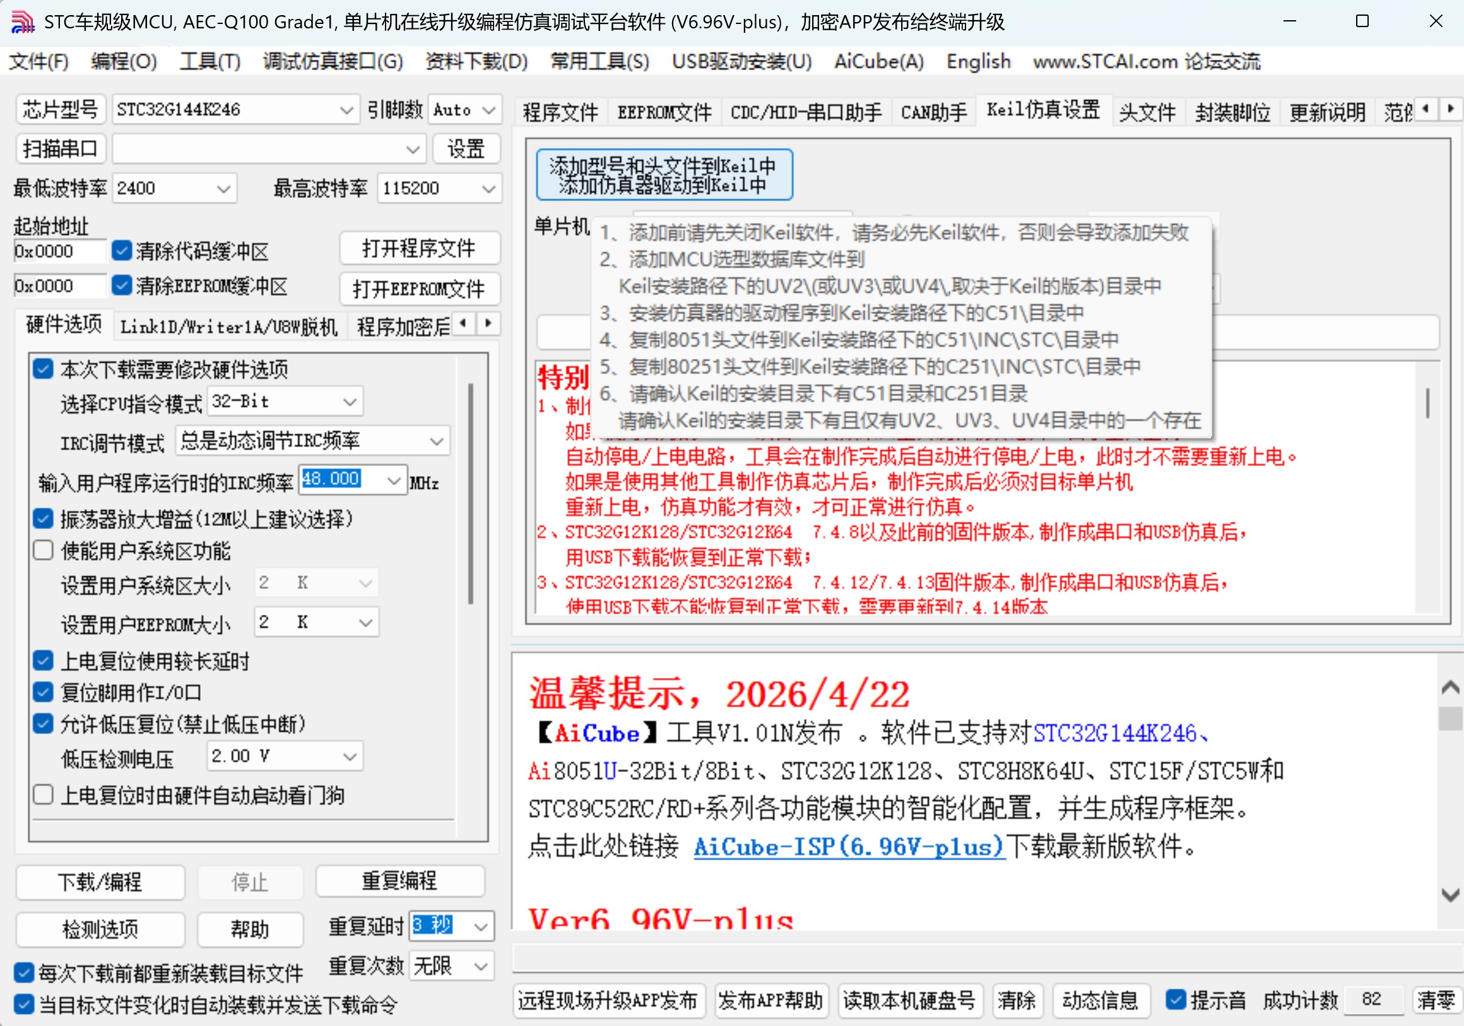Open the 工具(T) menu
The width and height of the screenshot is (1464, 1026).
coord(210,61)
